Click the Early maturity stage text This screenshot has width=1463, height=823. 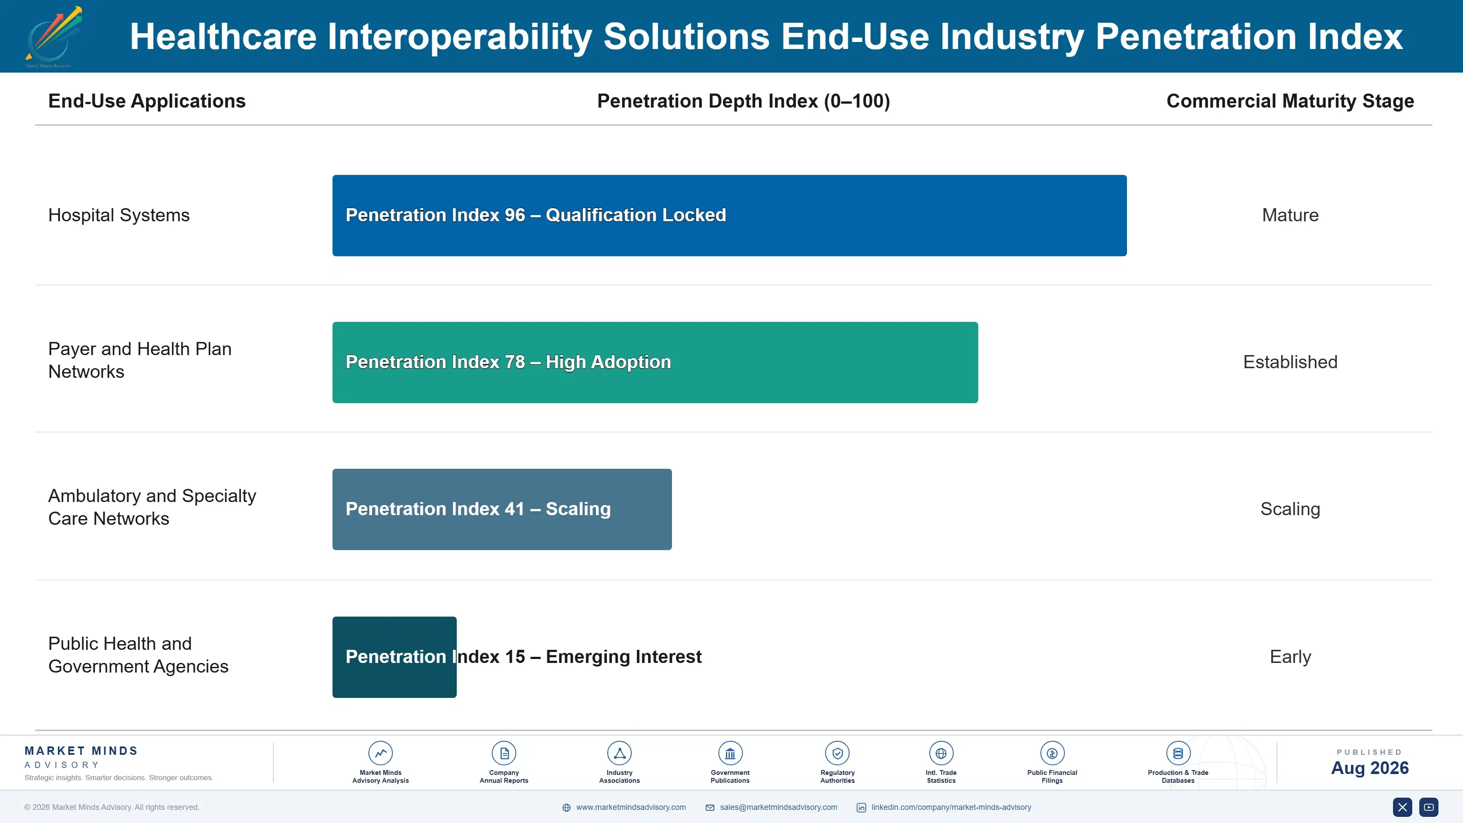pyautogui.click(x=1290, y=657)
